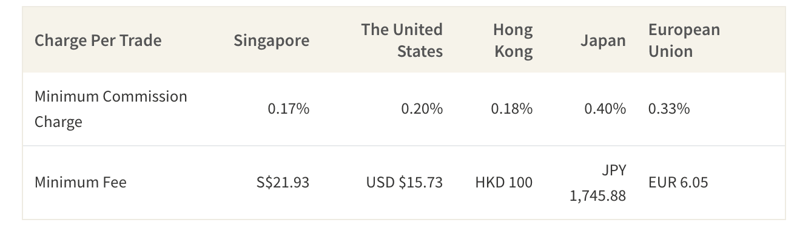This screenshot has height=231, width=797.
Task: Select the 0.40% Japan commission cell
Action: tap(605, 109)
